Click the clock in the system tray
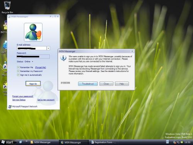193x145 pixels. point(187,142)
